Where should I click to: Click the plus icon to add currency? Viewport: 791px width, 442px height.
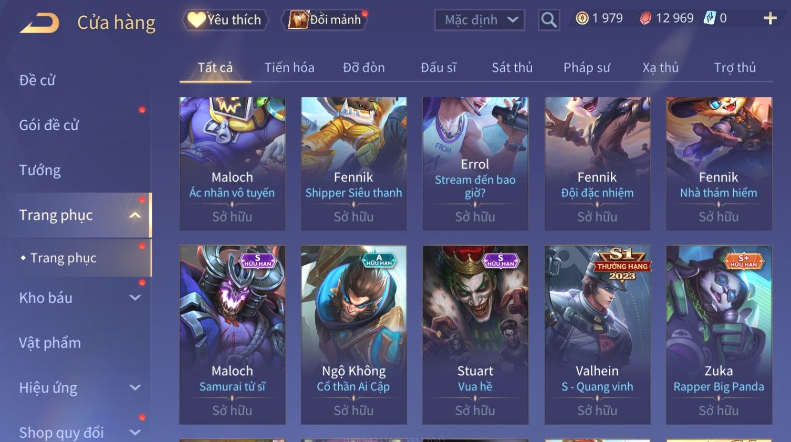(770, 18)
